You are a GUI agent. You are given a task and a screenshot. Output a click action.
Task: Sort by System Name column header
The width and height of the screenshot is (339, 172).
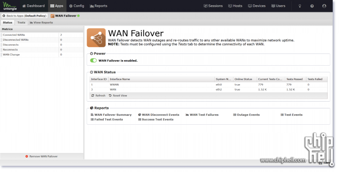coord(223,79)
